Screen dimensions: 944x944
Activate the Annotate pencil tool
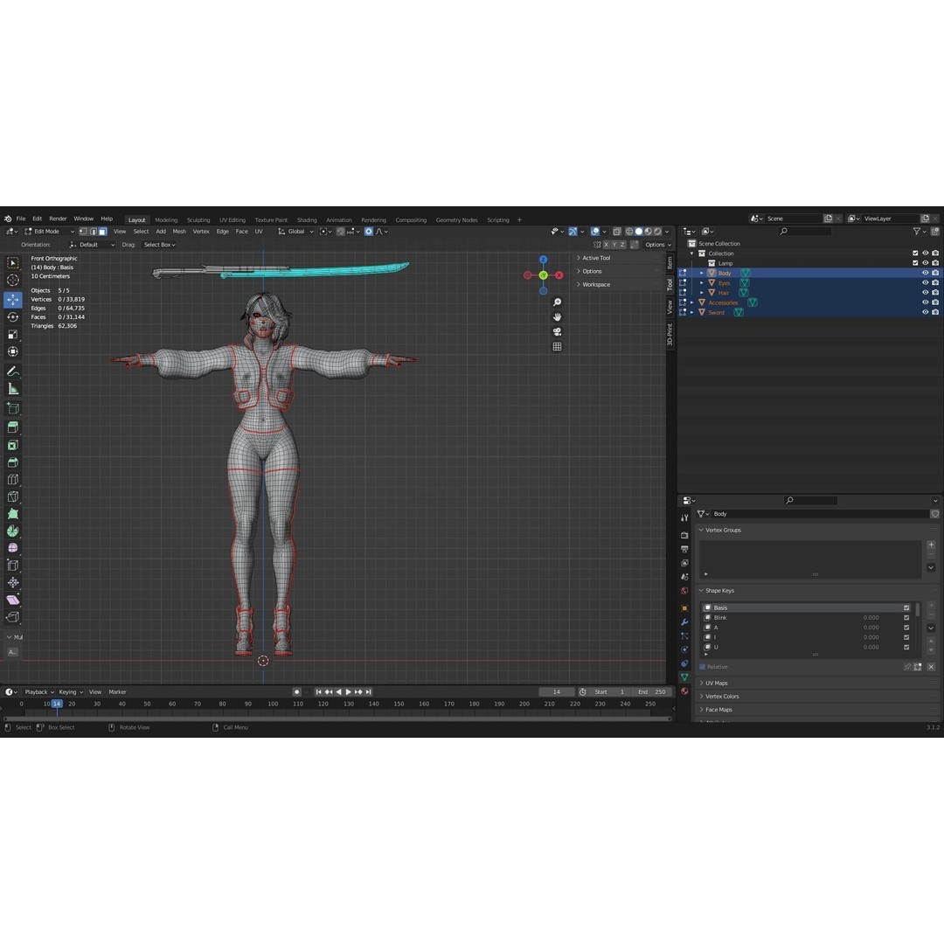click(x=12, y=371)
